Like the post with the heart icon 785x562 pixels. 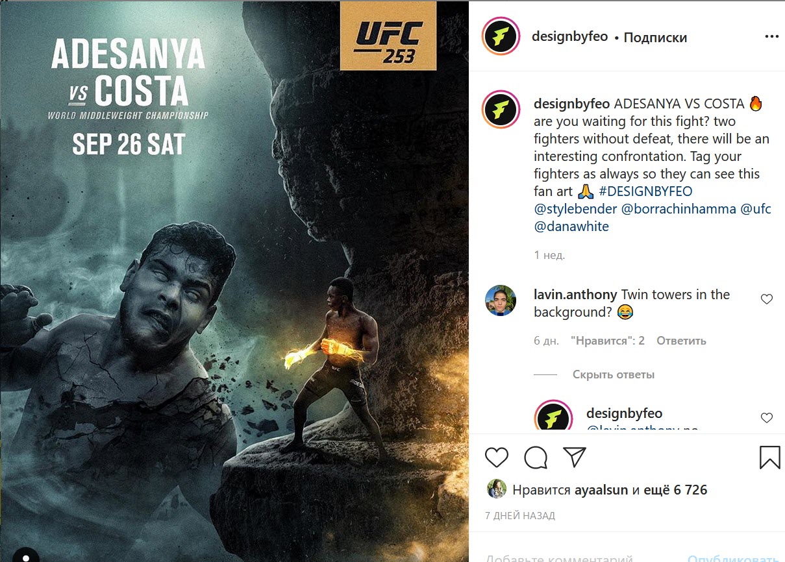point(497,458)
